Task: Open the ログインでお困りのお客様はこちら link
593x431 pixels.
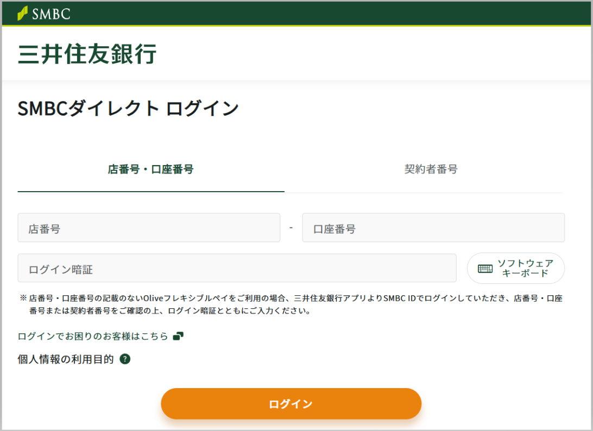Action: click(93, 336)
